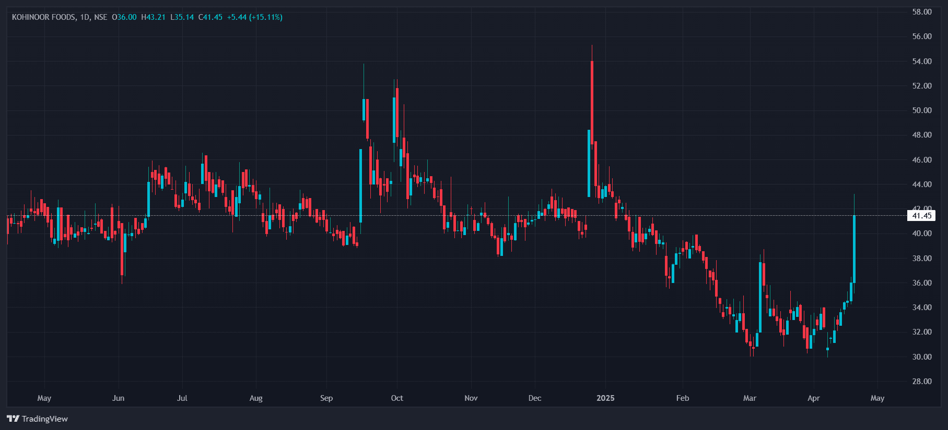The height and width of the screenshot is (430, 948).
Task: Click the 32.00 price scale label
Action: tap(922, 331)
